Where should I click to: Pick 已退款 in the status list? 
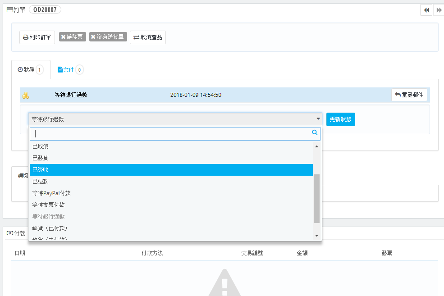point(171,182)
